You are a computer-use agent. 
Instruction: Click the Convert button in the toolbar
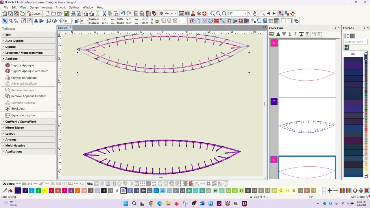(x=34, y=14)
